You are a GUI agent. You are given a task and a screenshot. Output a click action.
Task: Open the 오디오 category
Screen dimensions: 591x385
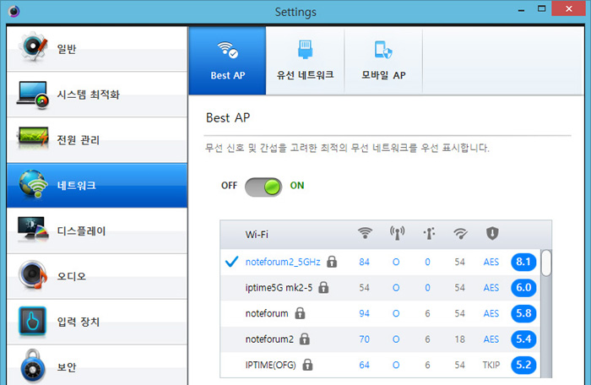tap(97, 276)
